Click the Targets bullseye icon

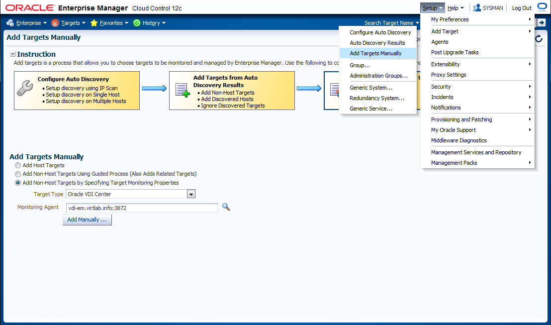point(55,23)
